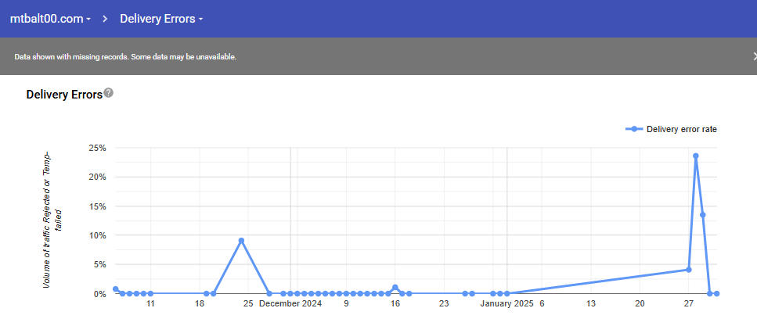Click the December 2024 axis label
The height and width of the screenshot is (326, 757).
(290, 303)
